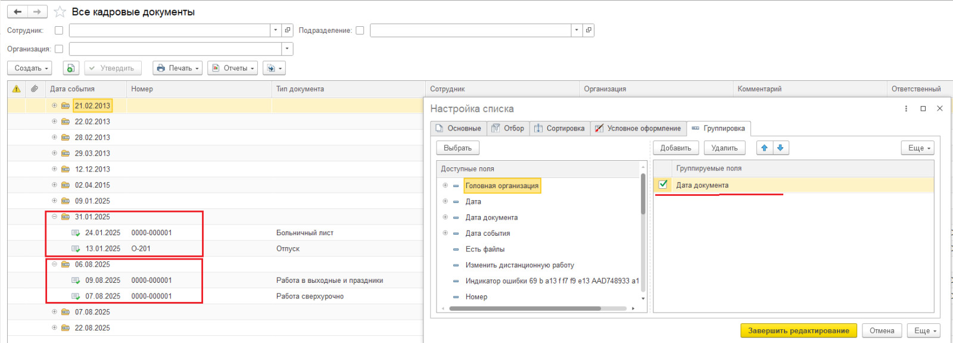Click the back navigation arrow
This screenshot has width=953, height=343.
(17, 12)
